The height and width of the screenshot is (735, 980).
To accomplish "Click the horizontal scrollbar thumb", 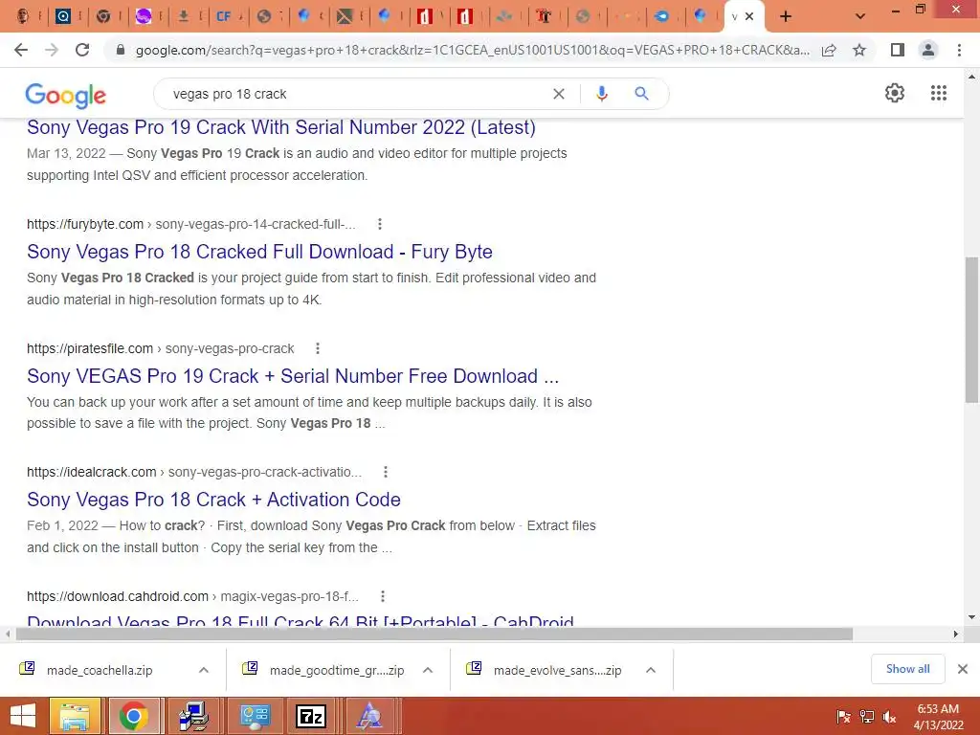I will (434, 635).
